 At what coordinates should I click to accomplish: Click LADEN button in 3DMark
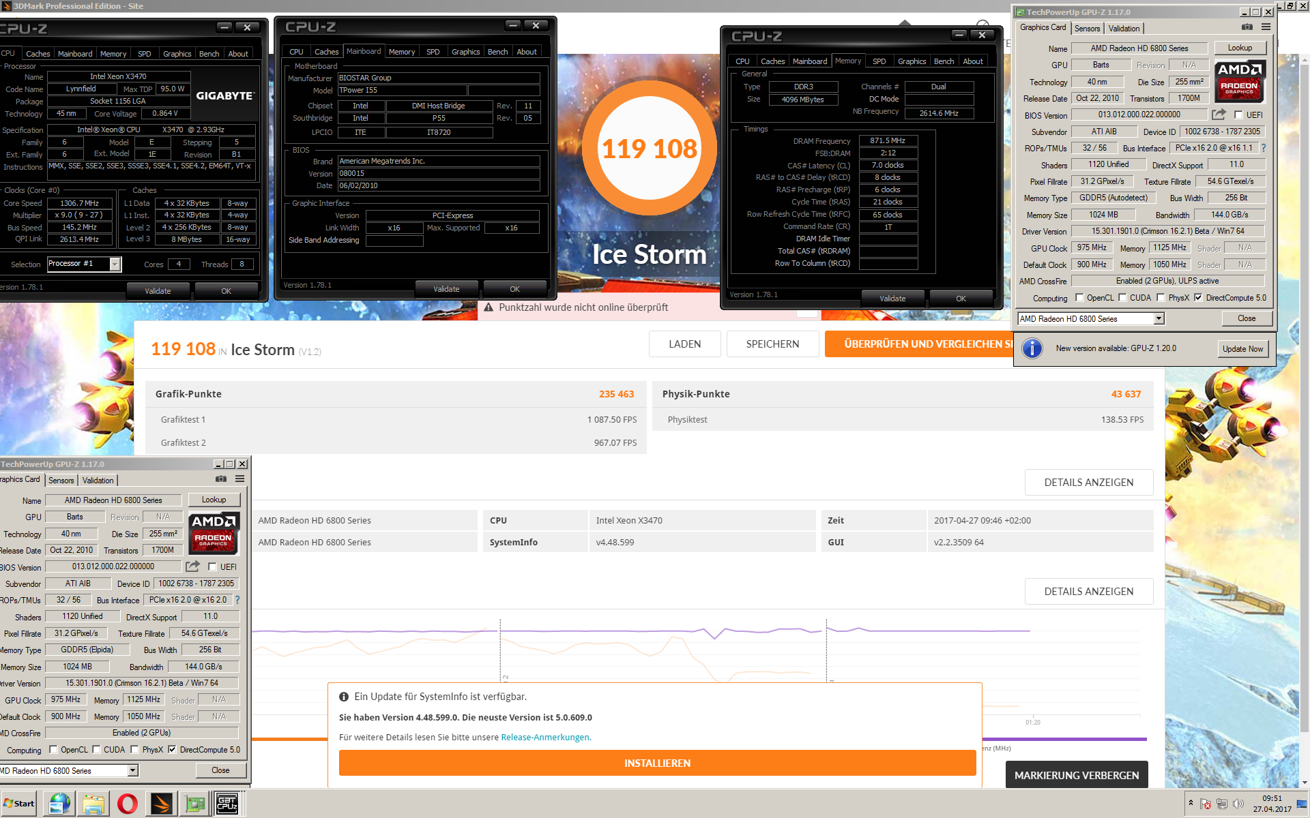click(x=684, y=344)
